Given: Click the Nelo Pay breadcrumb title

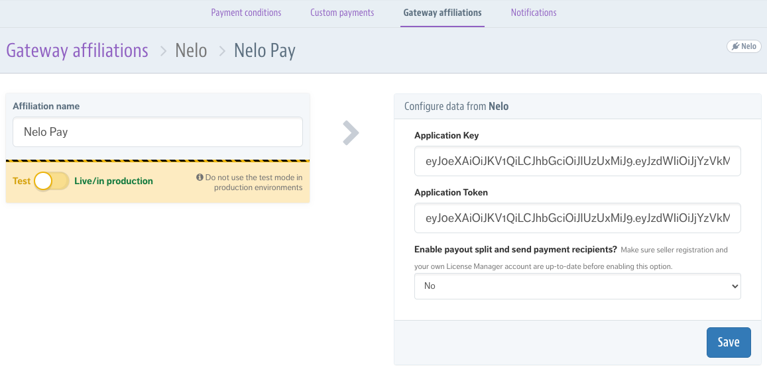Looking at the screenshot, I should 265,50.
